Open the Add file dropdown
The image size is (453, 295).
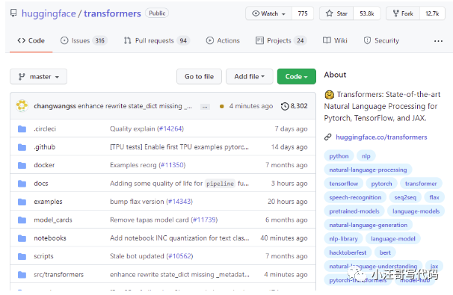(250, 76)
